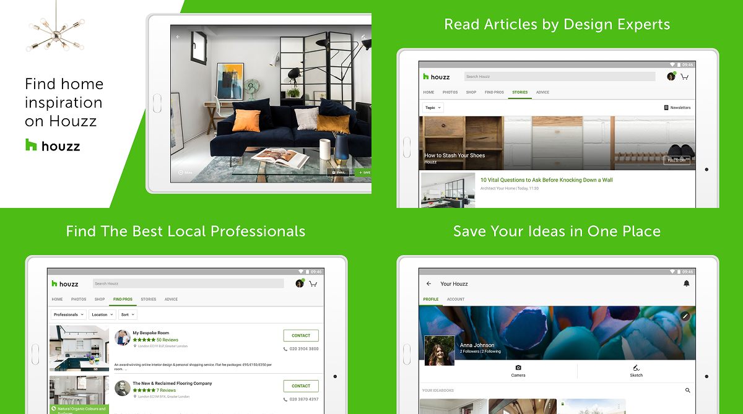Open the profile avatar on the Find Pros screen

[300, 283]
